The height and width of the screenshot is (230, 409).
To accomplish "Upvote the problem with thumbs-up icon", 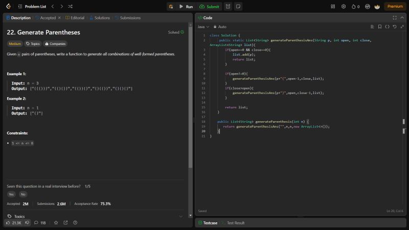I will point(8,223).
